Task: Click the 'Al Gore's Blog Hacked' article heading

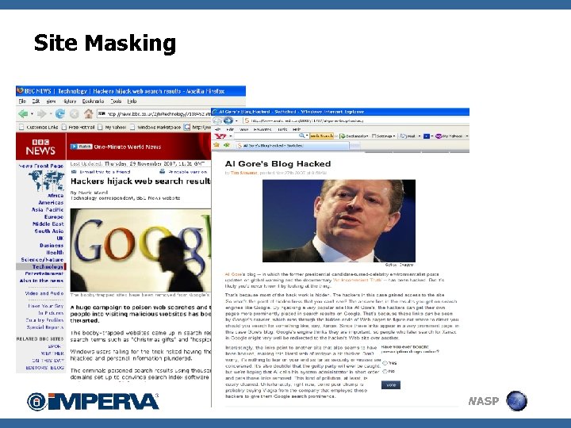Action: click(x=278, y=164)
